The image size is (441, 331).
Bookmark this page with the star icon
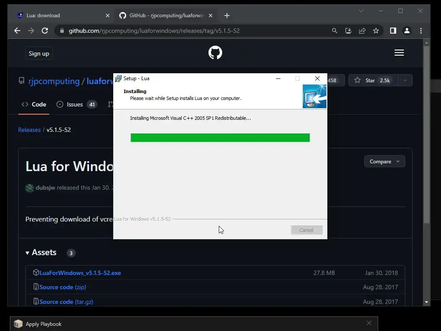tap(376, 31)
